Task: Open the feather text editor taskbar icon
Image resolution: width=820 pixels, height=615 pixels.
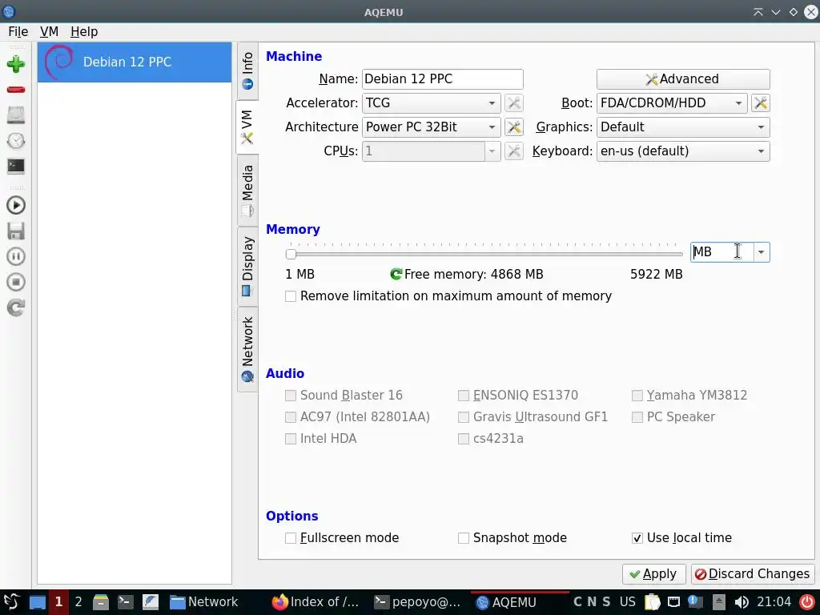Action: pos(151,602)
